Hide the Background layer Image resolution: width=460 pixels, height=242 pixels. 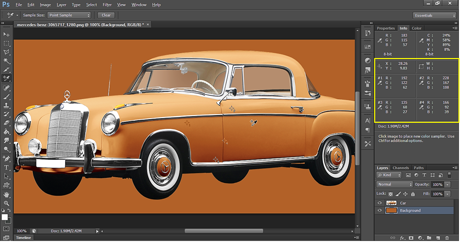tap(380, 210)
